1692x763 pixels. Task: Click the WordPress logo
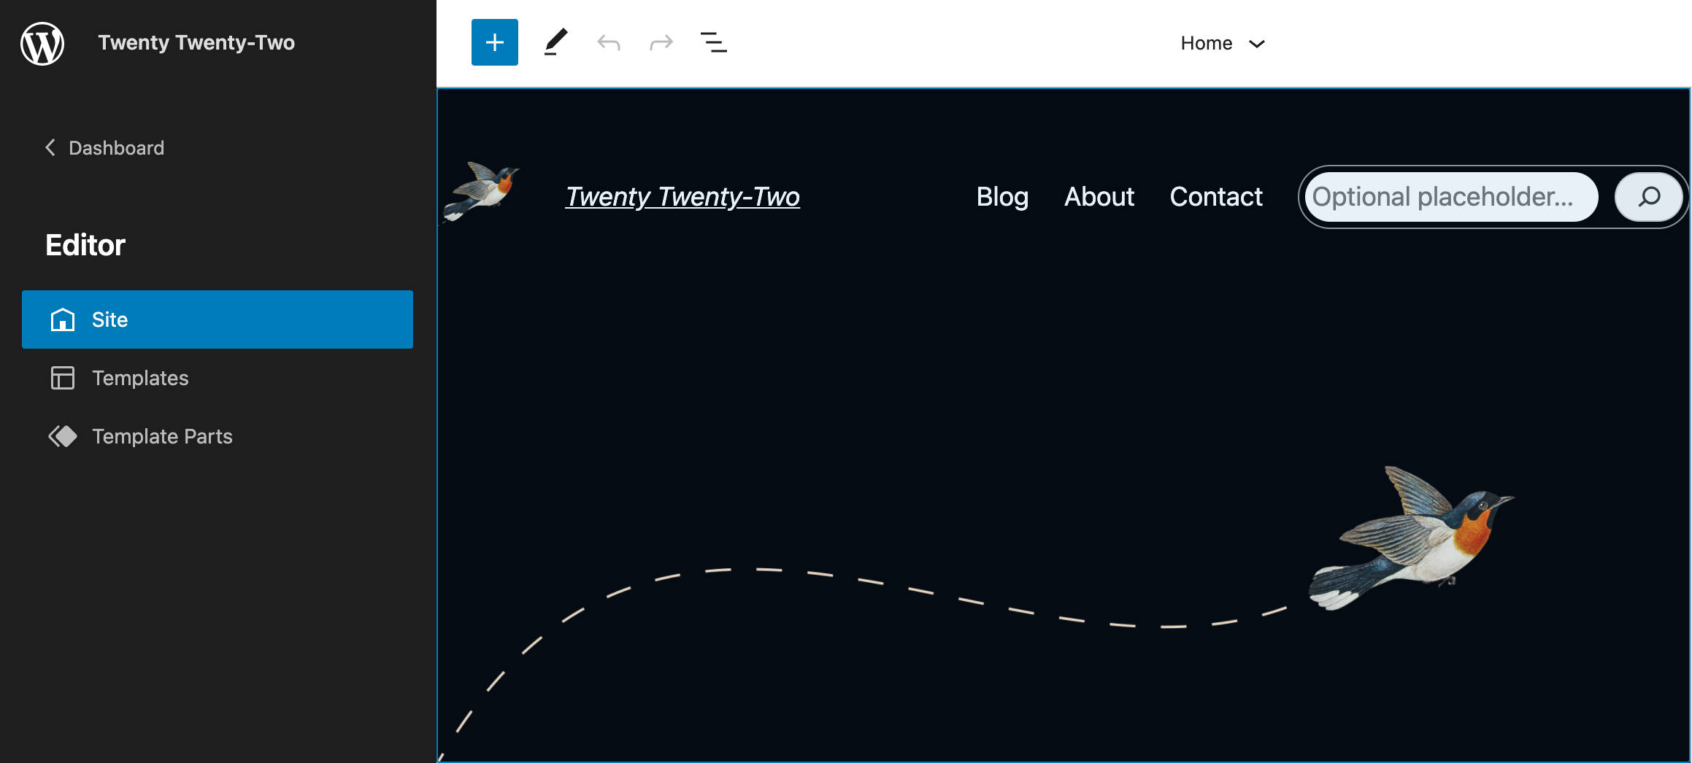[42, 43]
